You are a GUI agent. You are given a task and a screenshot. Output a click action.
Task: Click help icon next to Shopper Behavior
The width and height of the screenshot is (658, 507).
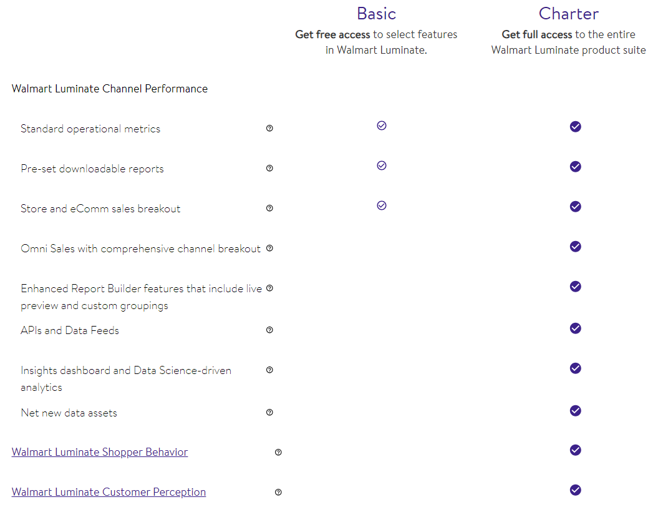278,453
